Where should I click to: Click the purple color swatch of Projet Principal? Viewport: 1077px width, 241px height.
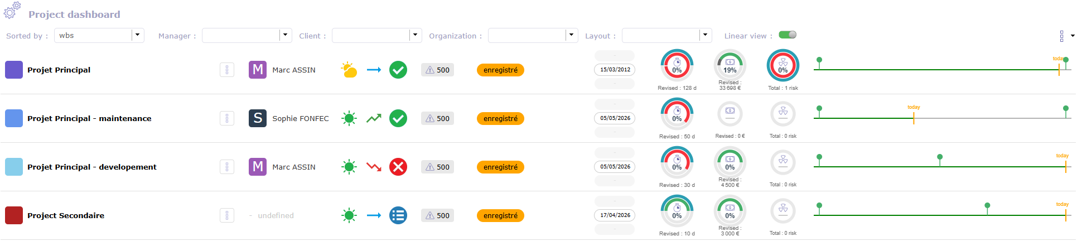tap(14, 70)
